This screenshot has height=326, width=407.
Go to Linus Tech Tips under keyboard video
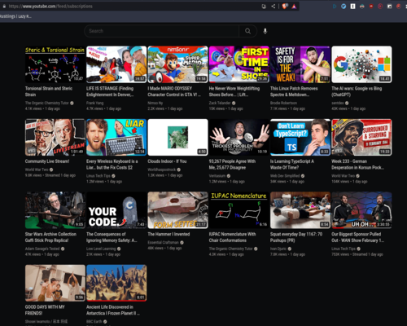click(98, 176)
